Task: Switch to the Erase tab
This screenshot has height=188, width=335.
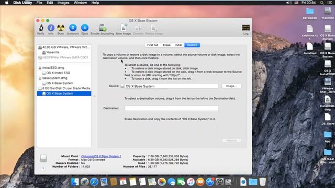Action: point(166,45)
